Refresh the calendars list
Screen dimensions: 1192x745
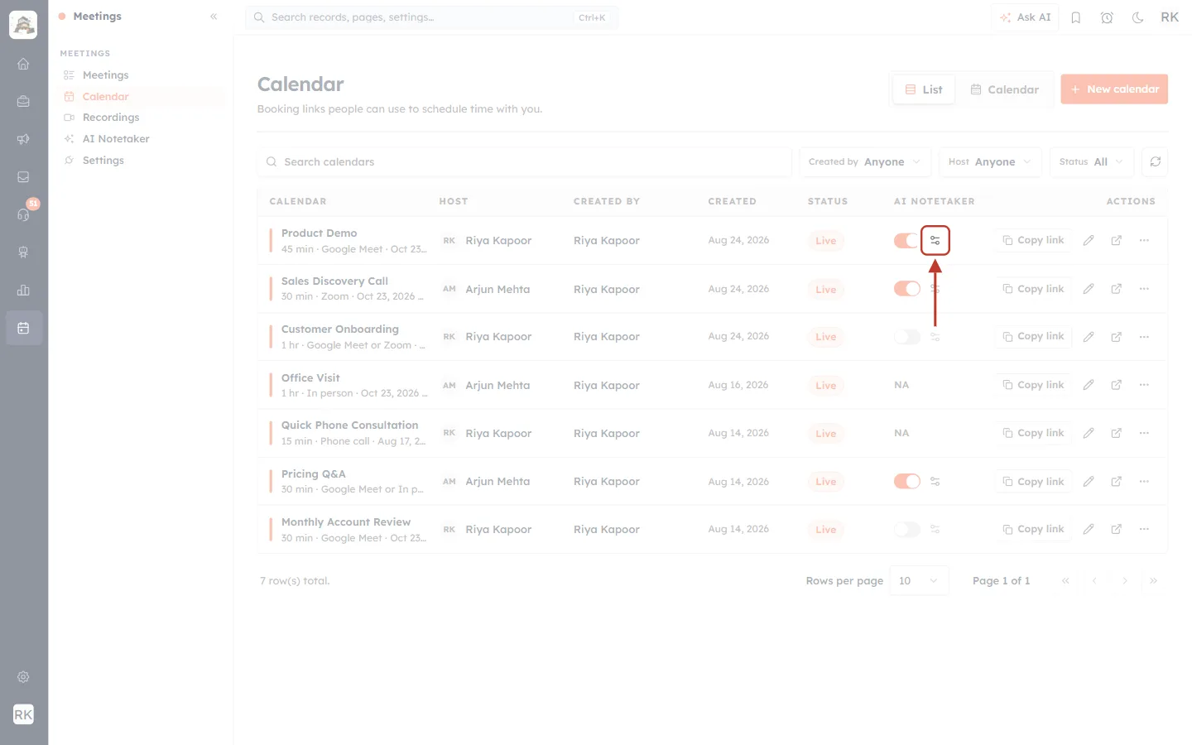(x=1155, y=161)
